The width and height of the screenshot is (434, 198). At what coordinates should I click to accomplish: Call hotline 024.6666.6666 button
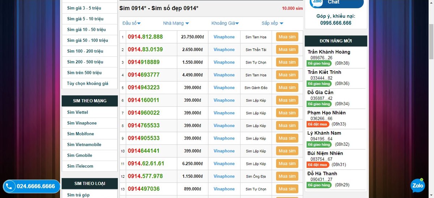[31, 186]
